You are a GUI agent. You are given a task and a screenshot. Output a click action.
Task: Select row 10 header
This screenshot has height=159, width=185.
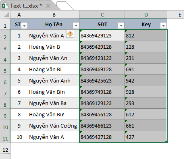click(x=5, y=126)
